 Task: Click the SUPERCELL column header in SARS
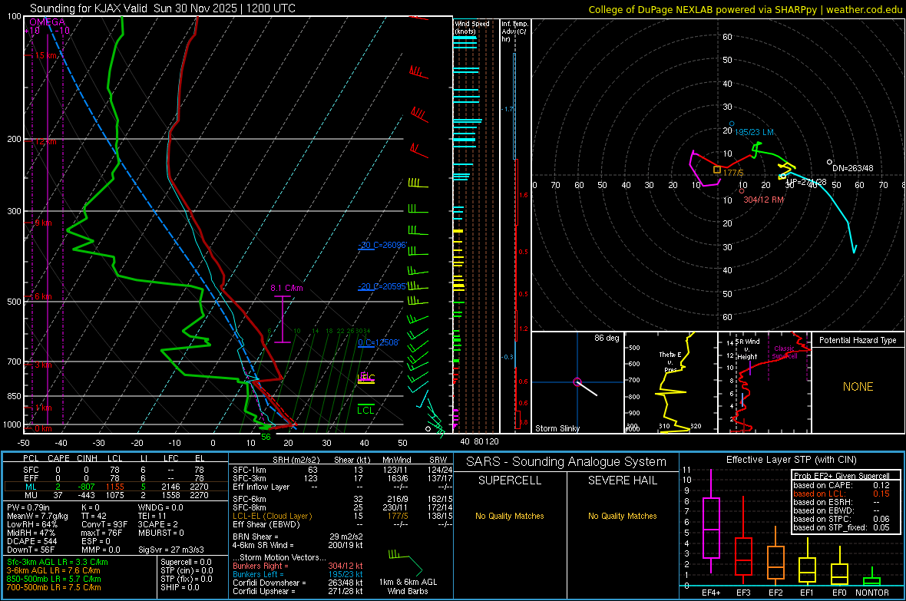[x=510, y=480]
